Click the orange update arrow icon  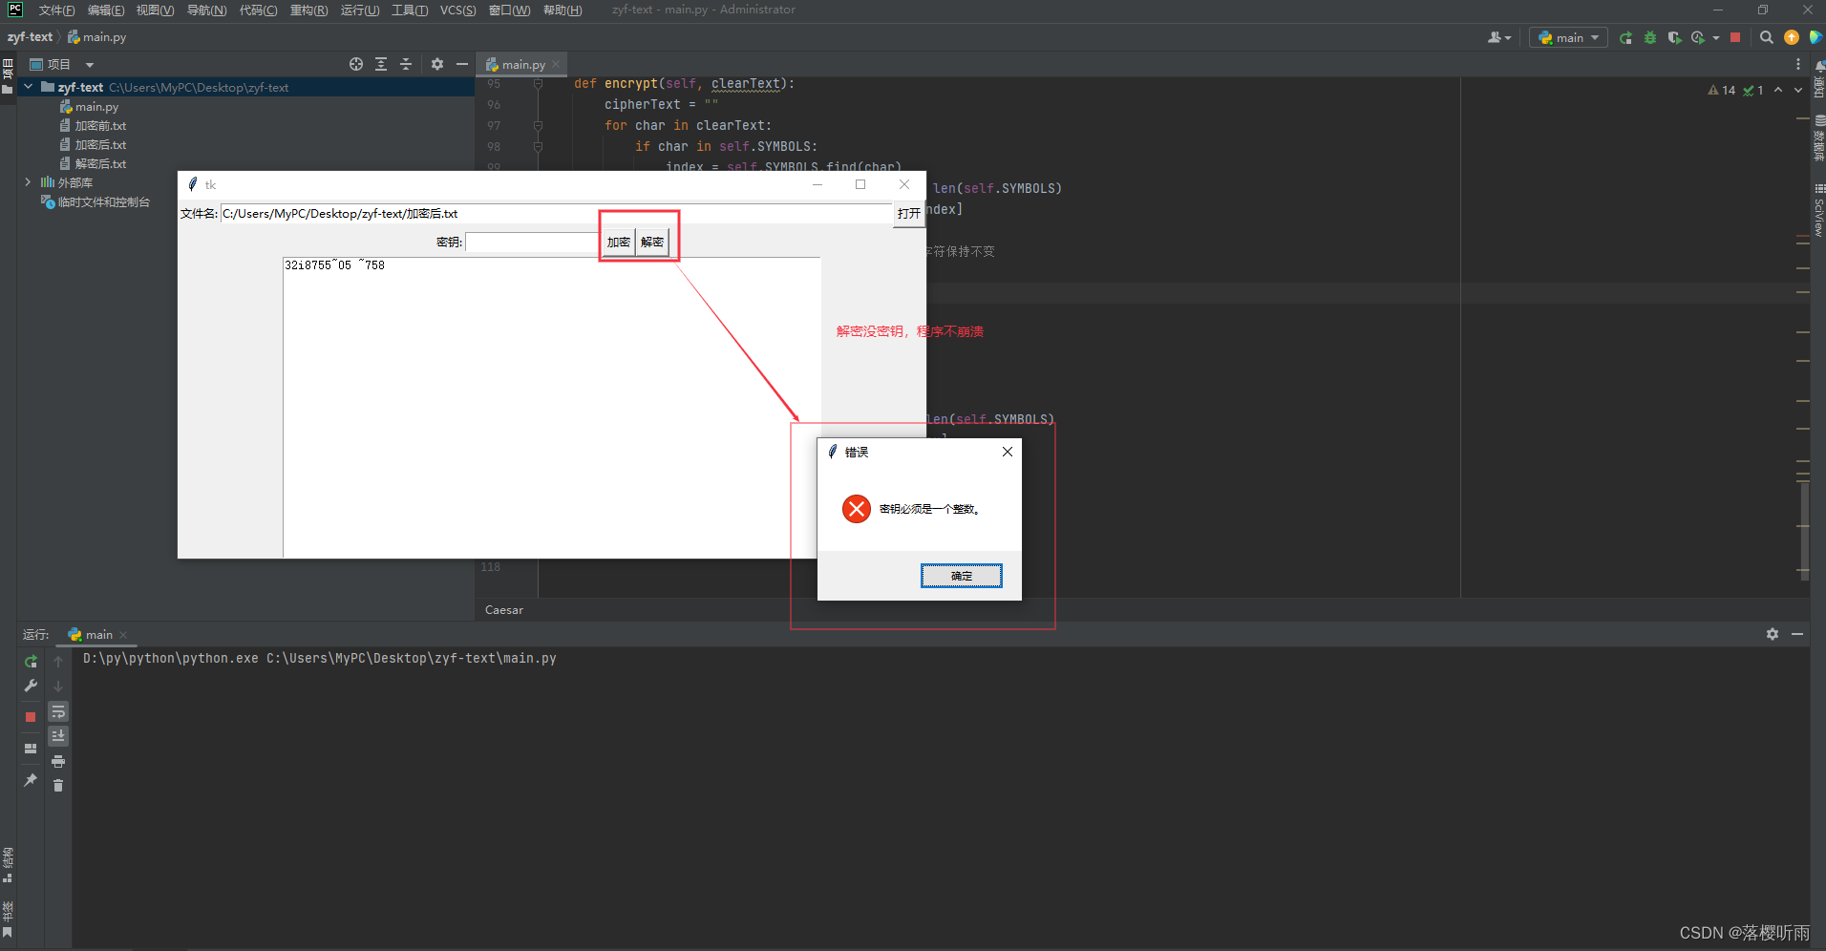tap(1792, 38)
